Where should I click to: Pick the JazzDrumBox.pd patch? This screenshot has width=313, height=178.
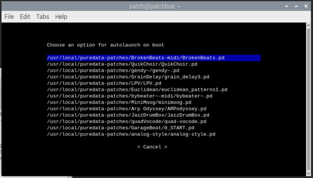pos(128,115)
